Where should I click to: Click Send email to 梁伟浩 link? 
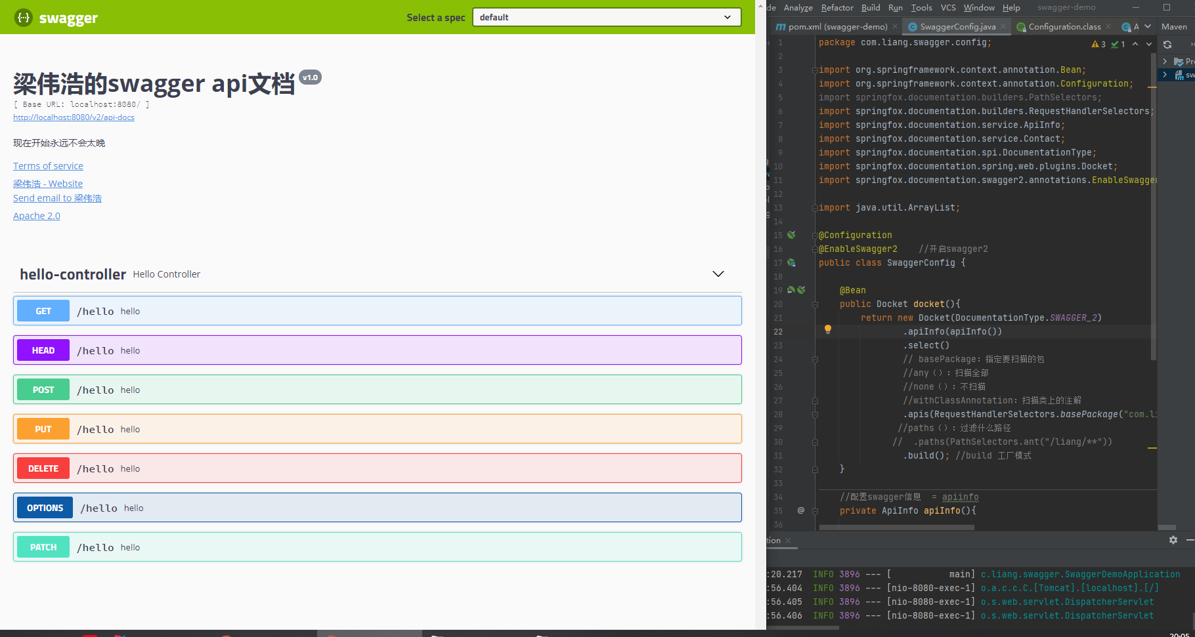coord(57,198)
